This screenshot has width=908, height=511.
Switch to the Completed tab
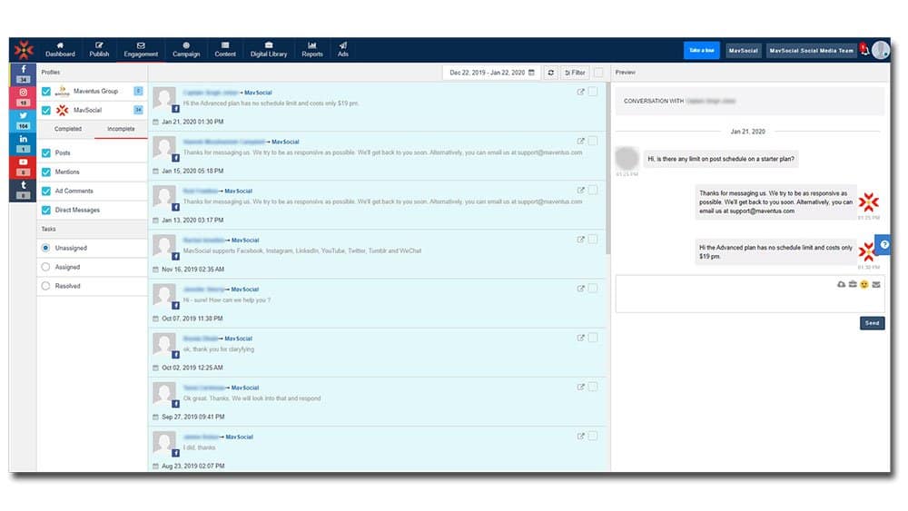click(x=67, y=129)
